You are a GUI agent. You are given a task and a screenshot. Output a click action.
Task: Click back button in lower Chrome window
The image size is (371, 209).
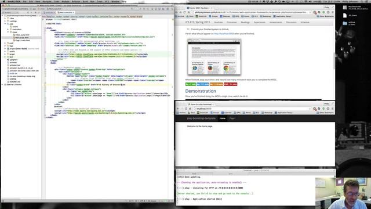[x=178, y=109]
